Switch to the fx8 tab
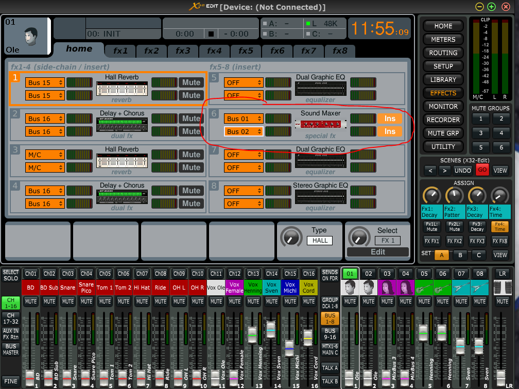The image size is (519, 389). pyautogui.click(x=340, y=51)
